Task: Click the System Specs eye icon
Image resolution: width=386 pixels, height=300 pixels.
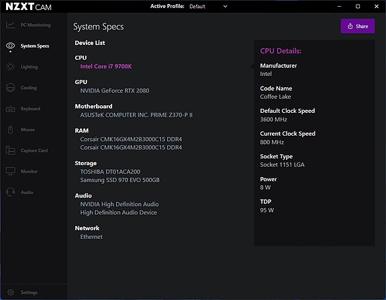Action: [x=10, y=46]
